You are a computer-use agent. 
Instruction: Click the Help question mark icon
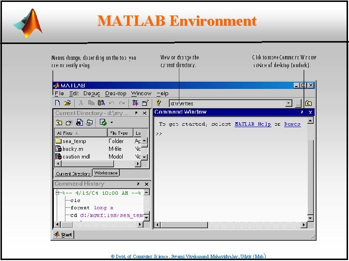(x=158, y=103)
